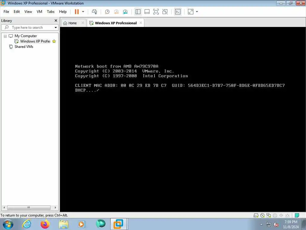Select My Computer in the library
Screen dimensions: 306x230
pyautogui.click(x=26, y=36)
